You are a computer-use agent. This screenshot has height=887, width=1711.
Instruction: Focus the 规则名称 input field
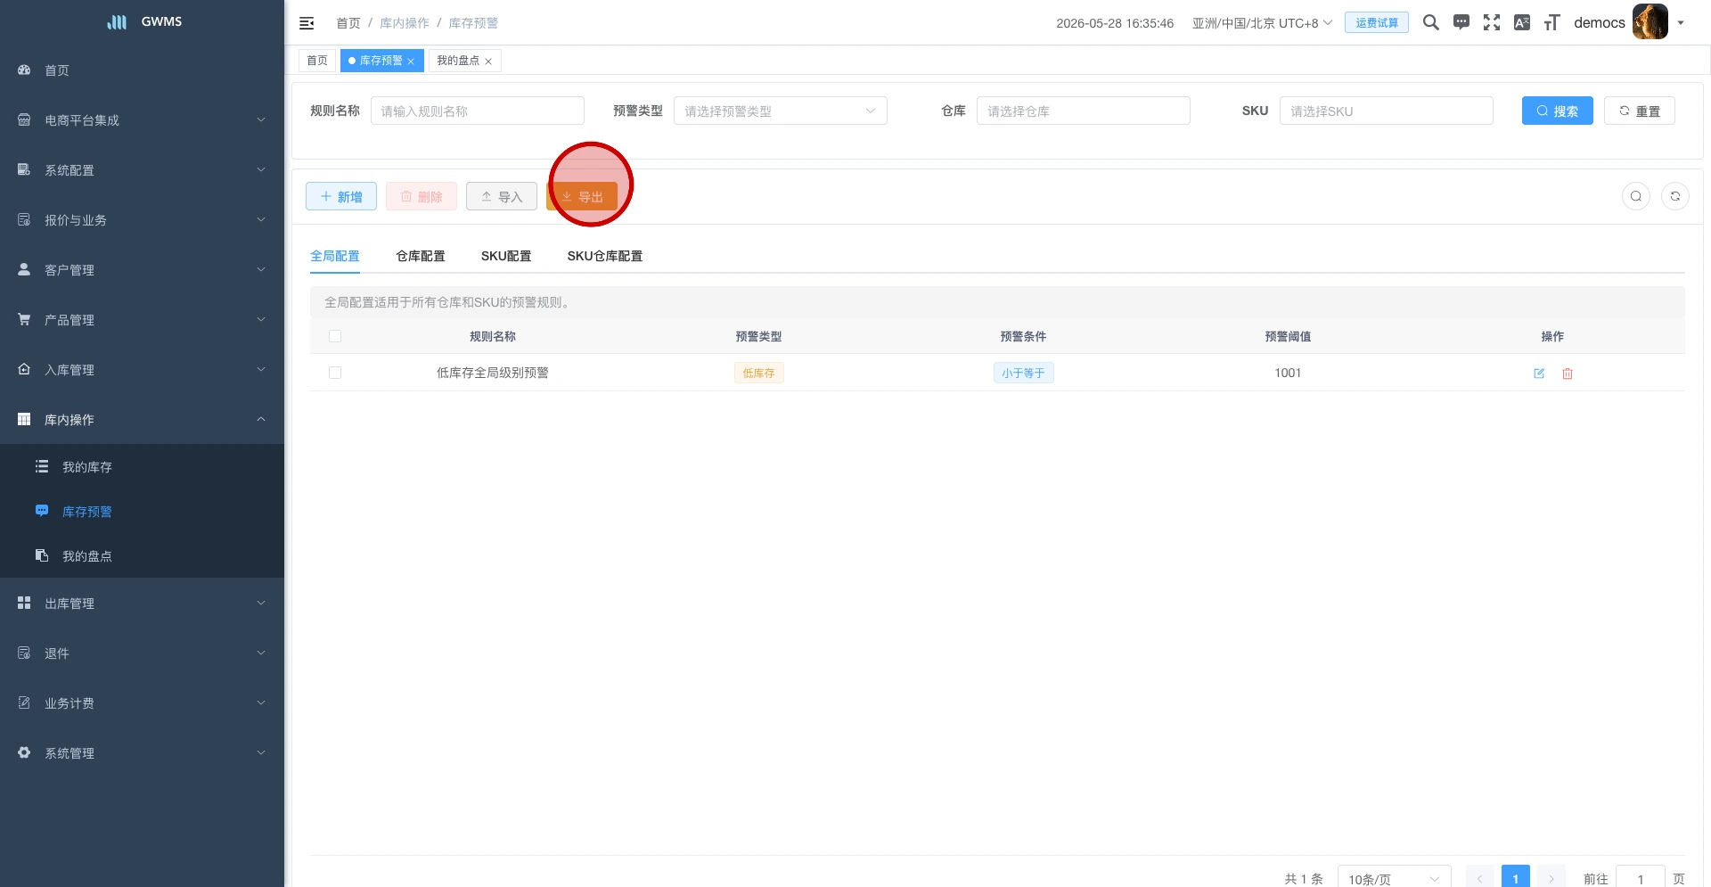[x=478, y=111]
